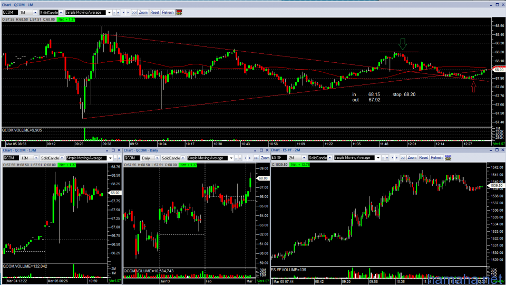
Task: Click Zoom button in QCOM 1M toolbar
Action: coord(143,12)
